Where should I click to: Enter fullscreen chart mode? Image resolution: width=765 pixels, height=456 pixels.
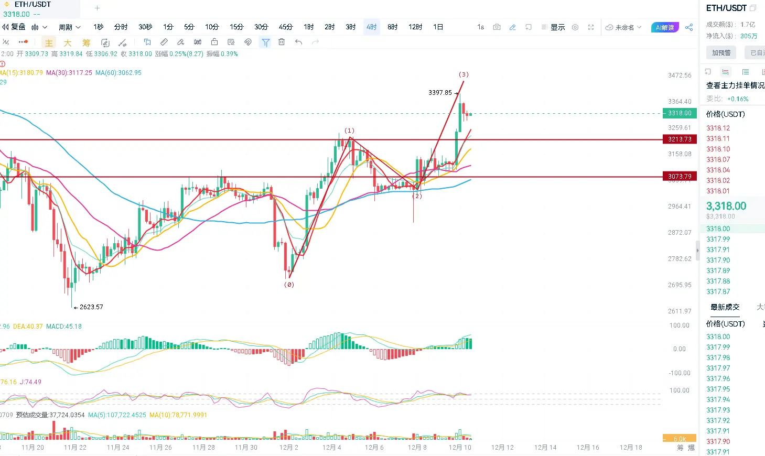591,27
